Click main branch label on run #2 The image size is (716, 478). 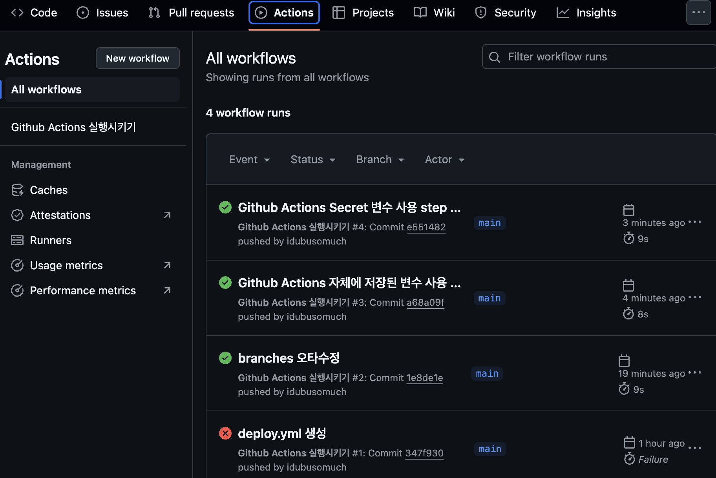(x=487, y=374)
